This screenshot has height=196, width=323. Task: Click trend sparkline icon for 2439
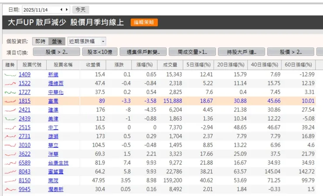tap(10, 119)
